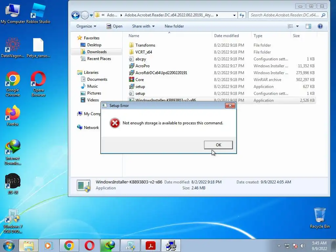
Task: Click the Opera taskbar icon
Action: point(89,245)
